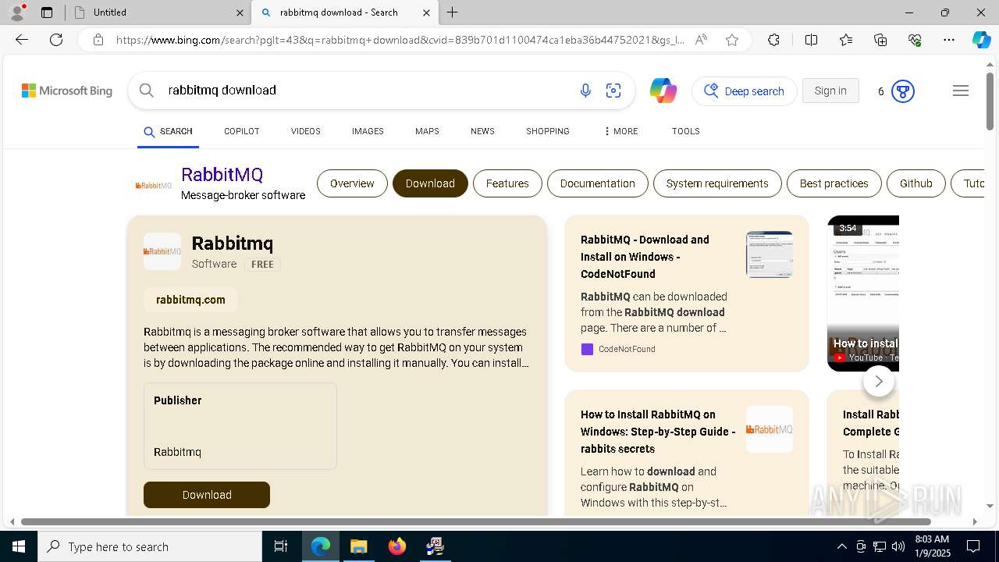Open Browser essentials heart icon
Image resolution: width=999 pixels, height=562 pixels.
pyautogui.click(x=915, y=40)
